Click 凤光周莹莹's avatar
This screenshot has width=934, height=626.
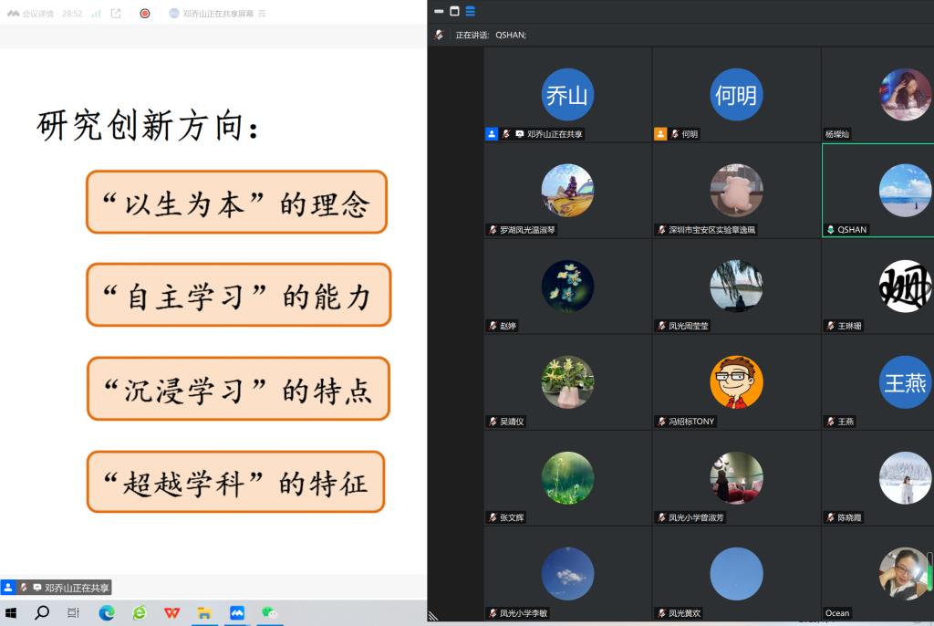[736, 287]
